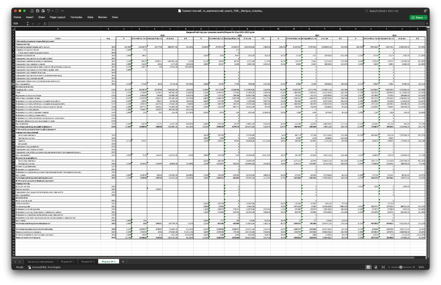Open the Data ribbon tab
Viewport: 441px width, 285px height.
coord(90,17)
